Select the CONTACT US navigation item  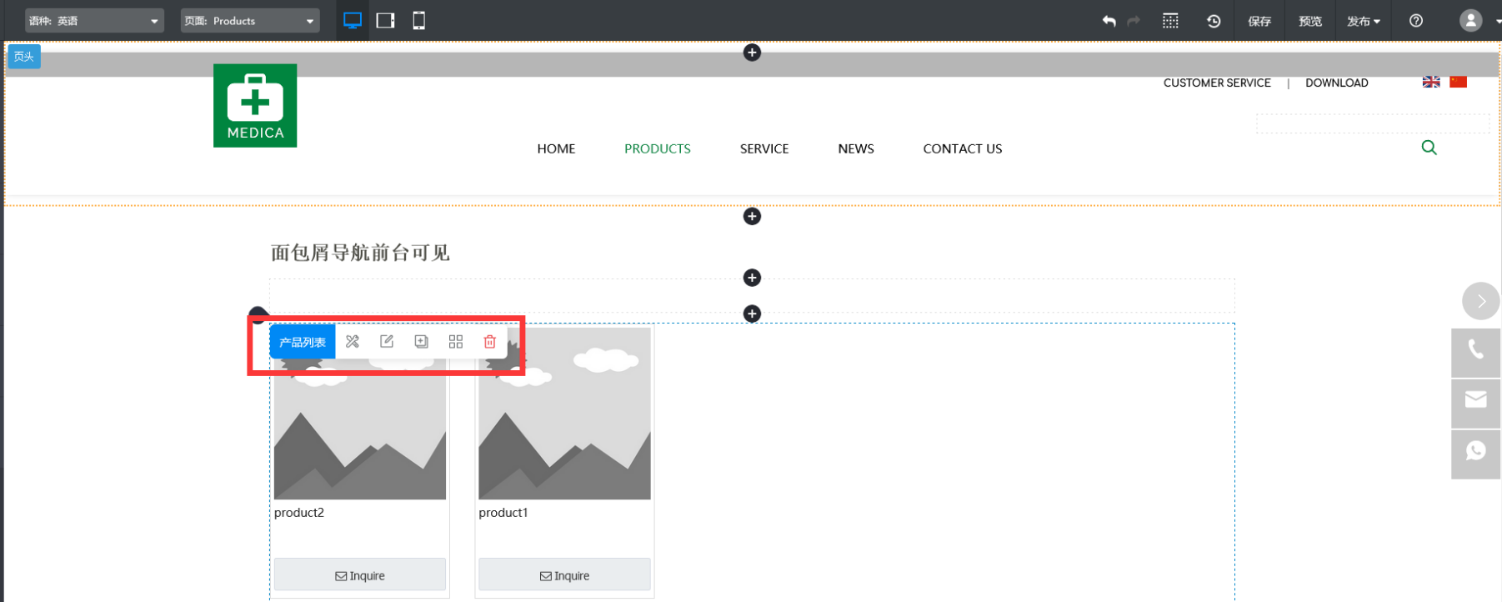(x=962, y=148)
